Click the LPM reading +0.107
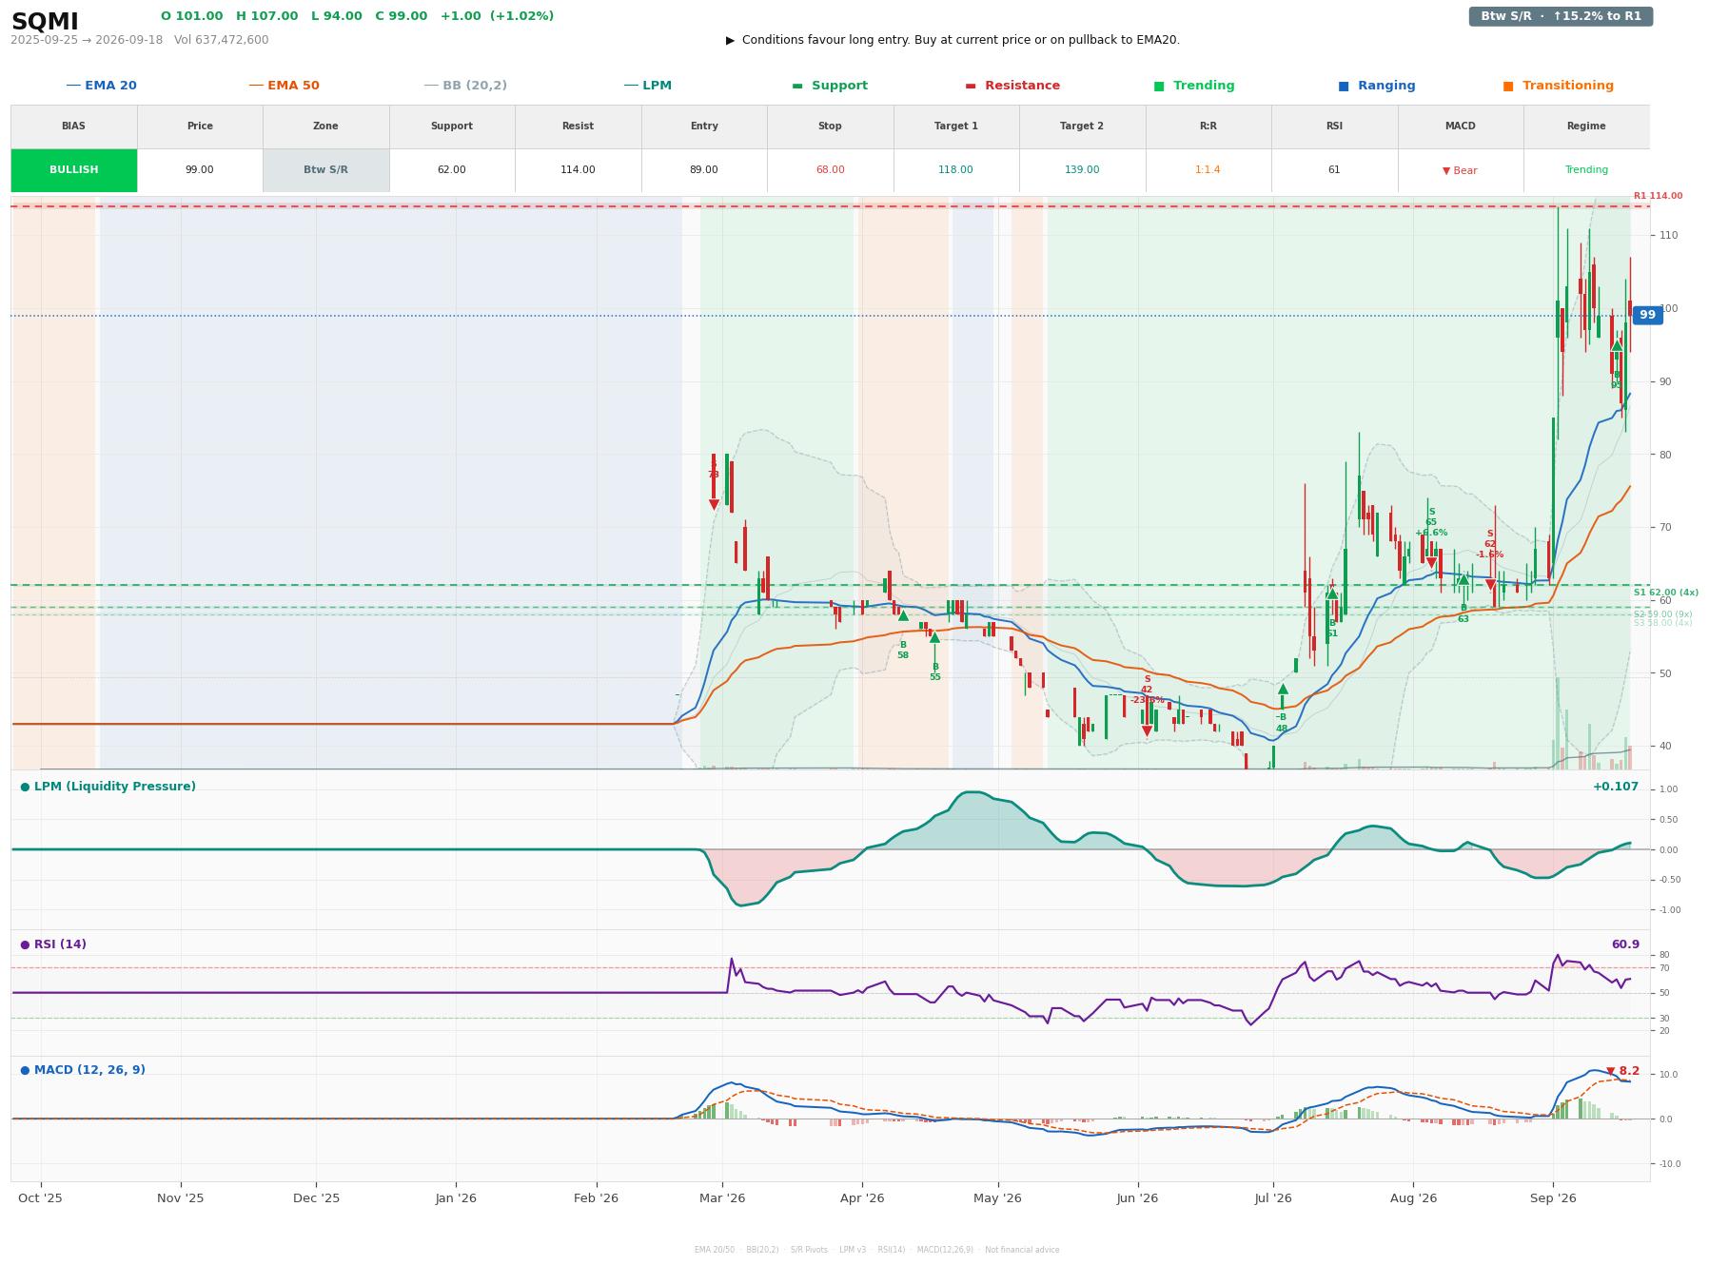1709x1265 pixels. pos(1616,787)
